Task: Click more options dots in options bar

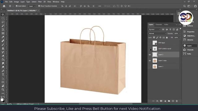Action: pos(100,6)
